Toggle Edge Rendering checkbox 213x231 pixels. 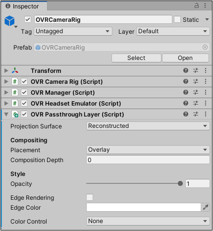90,197
